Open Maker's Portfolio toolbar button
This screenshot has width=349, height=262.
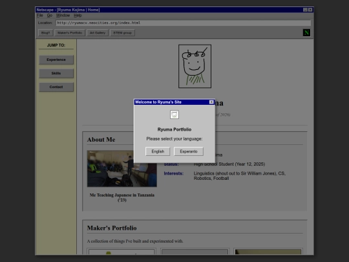(70, 33)
